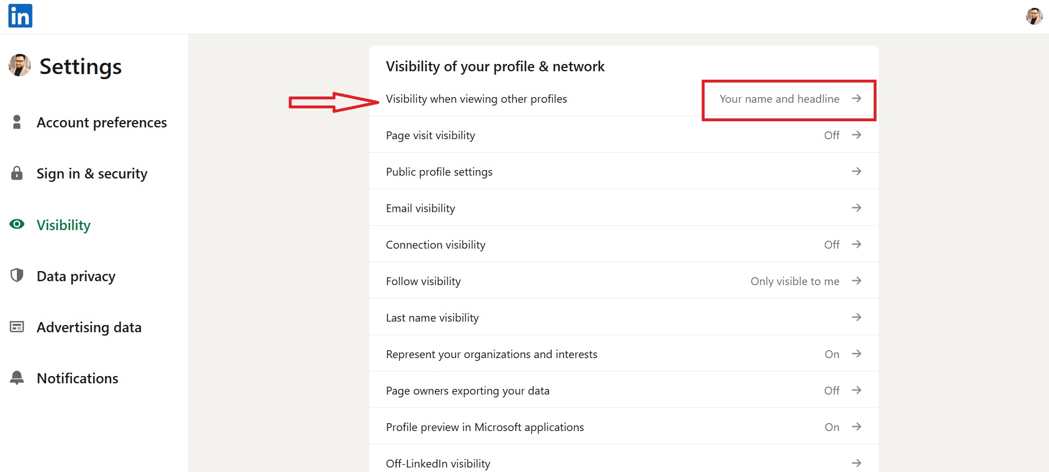Click Off status in Page owners exporting row
1049x472 pixels.
click(832, 391)
